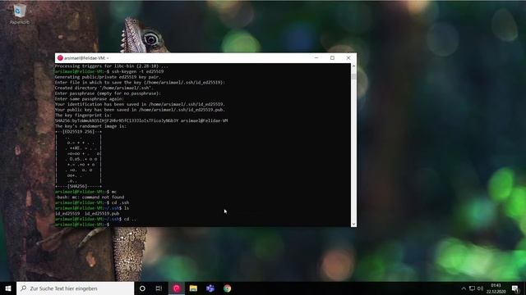526x295 pixels.
Task: Click the Debian terminal taskbar icon
Action: coord(177,288)
